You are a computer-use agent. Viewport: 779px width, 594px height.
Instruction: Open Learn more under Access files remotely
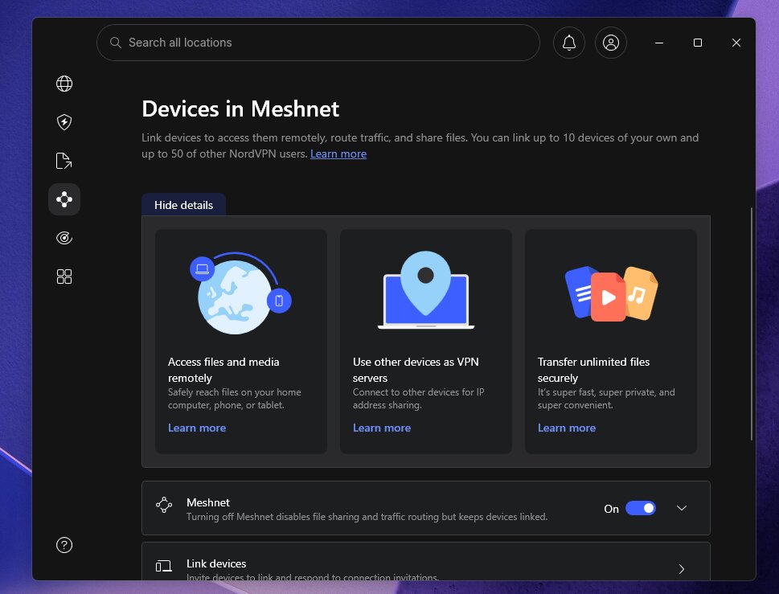coord(197,428)
